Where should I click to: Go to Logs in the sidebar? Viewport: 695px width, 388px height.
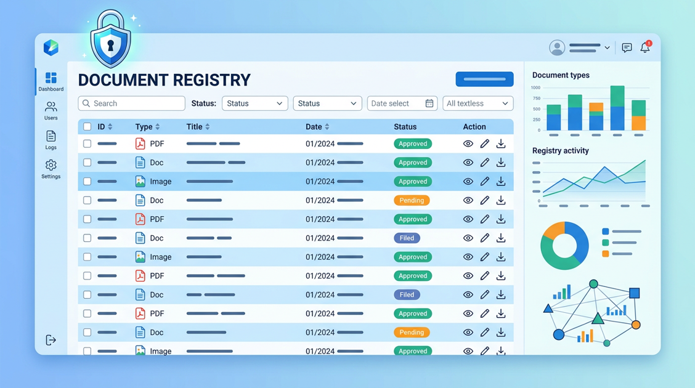click(51, 140)
